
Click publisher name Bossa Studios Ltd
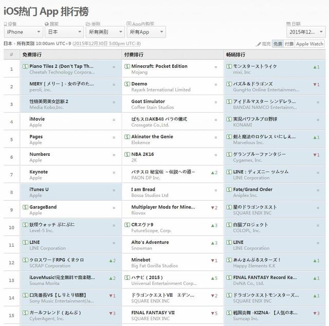coord(150,195)
